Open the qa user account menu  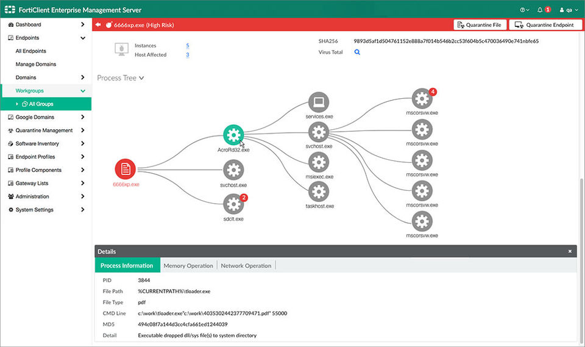[569, 10]
